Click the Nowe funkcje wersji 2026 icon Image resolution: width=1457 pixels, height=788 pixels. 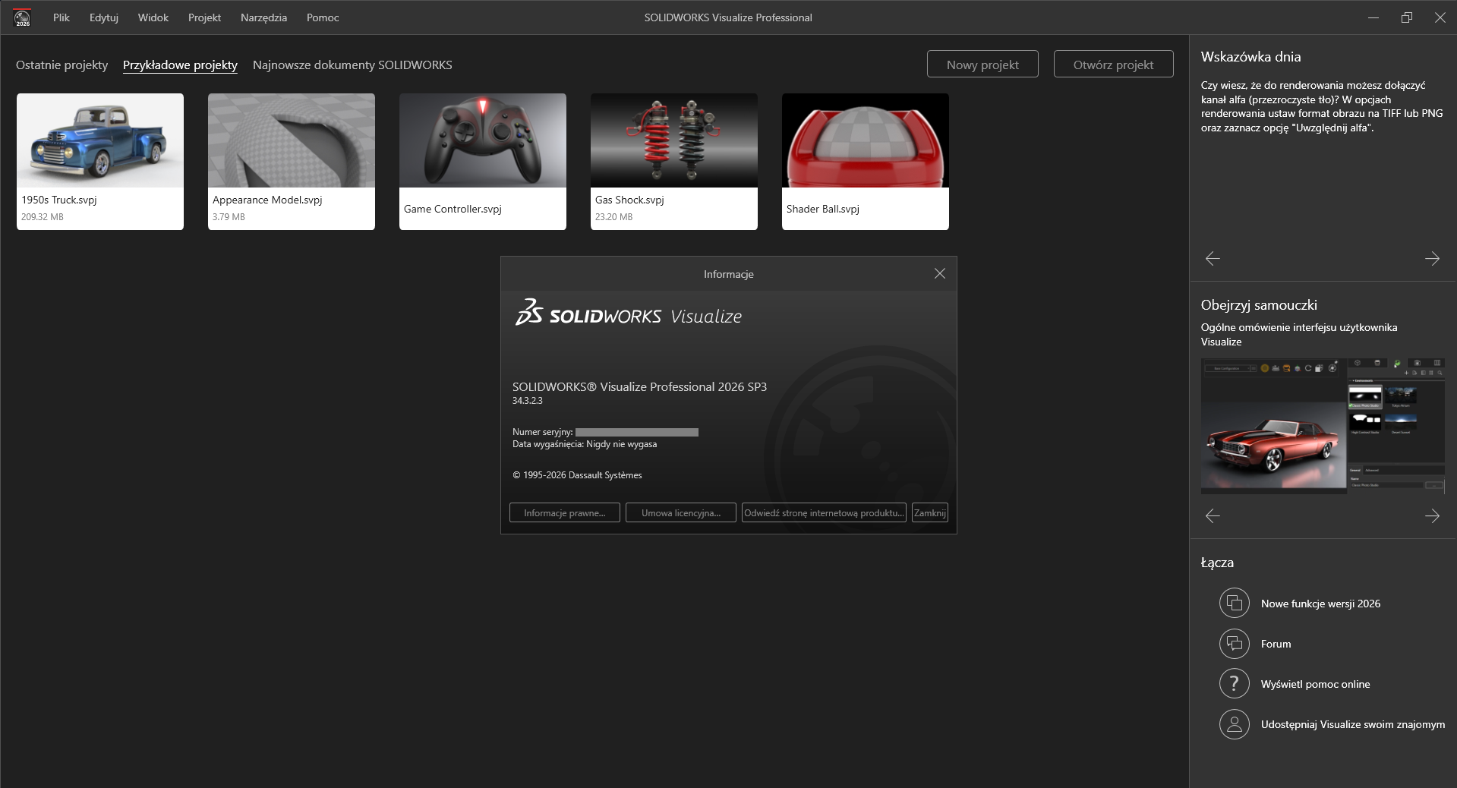click(1235, 604)
